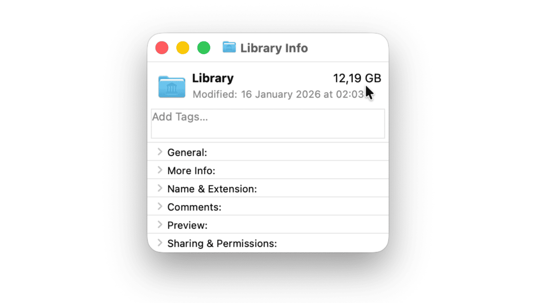Screen dimensions: 536x303
Task: Click the large blue Library folder icon
Action: point(172,86)
